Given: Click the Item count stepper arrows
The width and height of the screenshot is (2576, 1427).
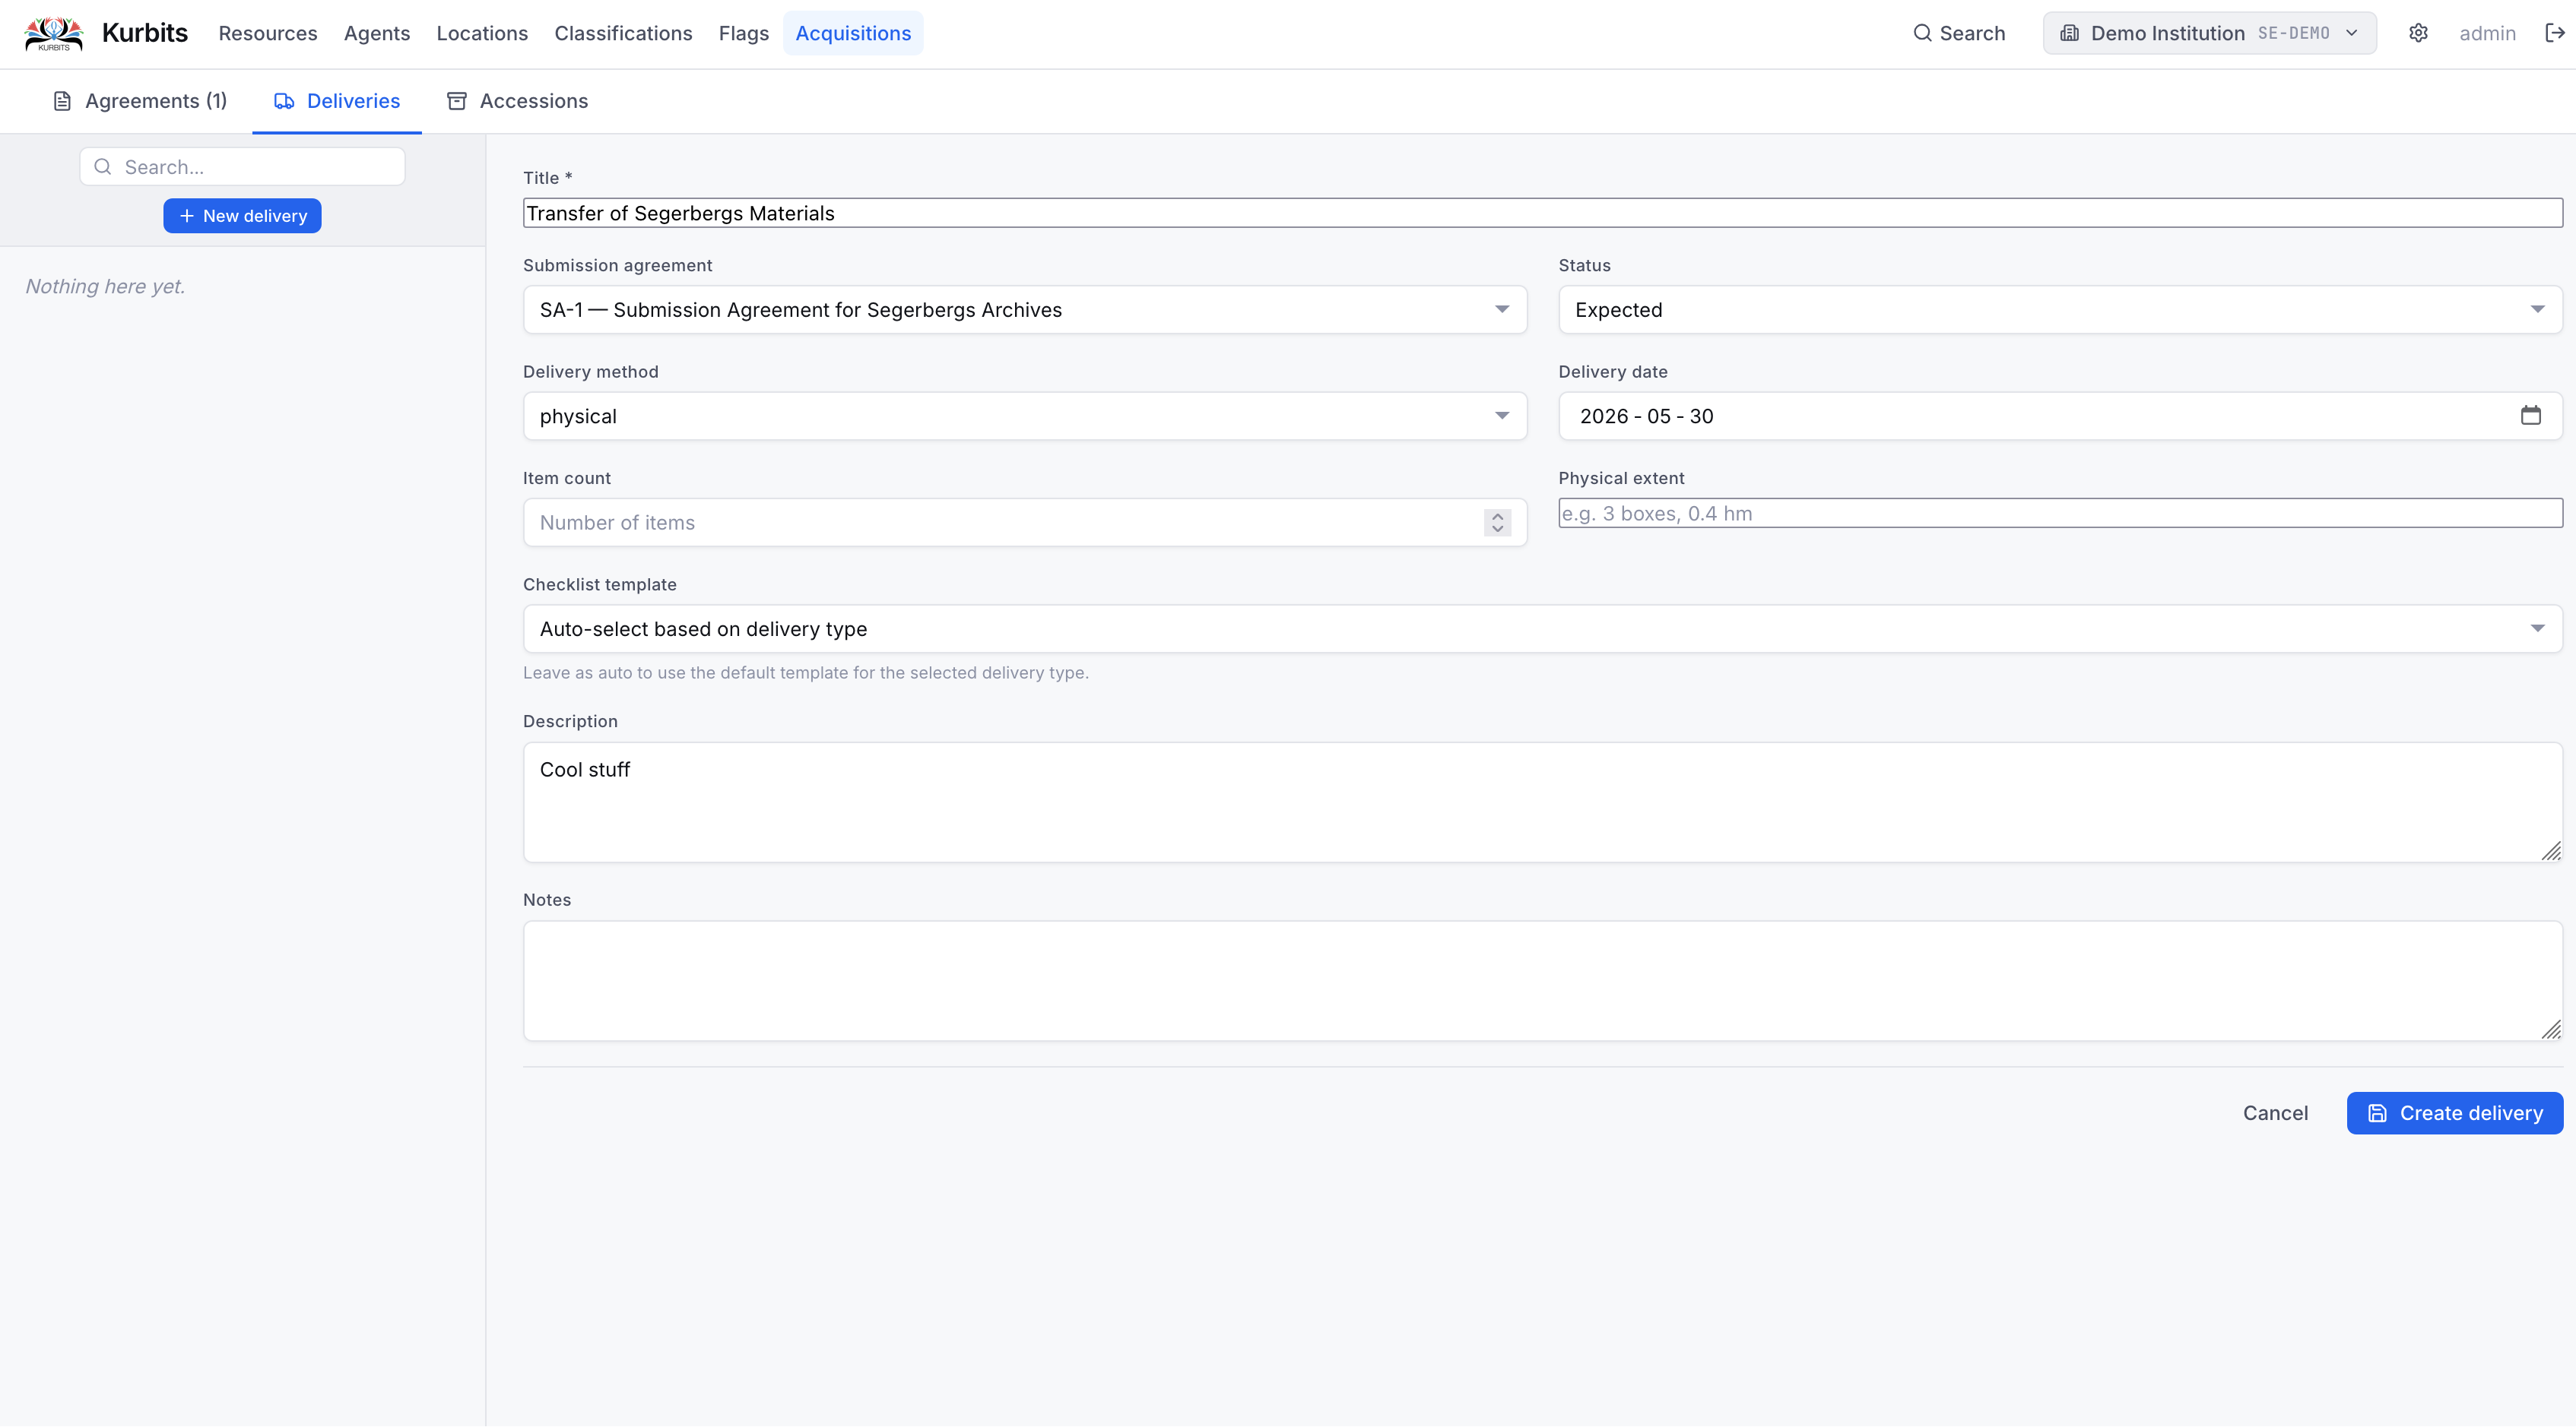Looking at the screenshot, I should 1497,523.
